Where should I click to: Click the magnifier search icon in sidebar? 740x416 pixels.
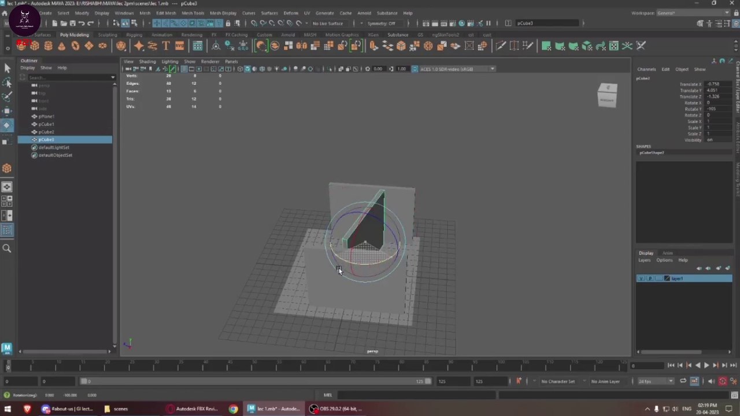7,248
